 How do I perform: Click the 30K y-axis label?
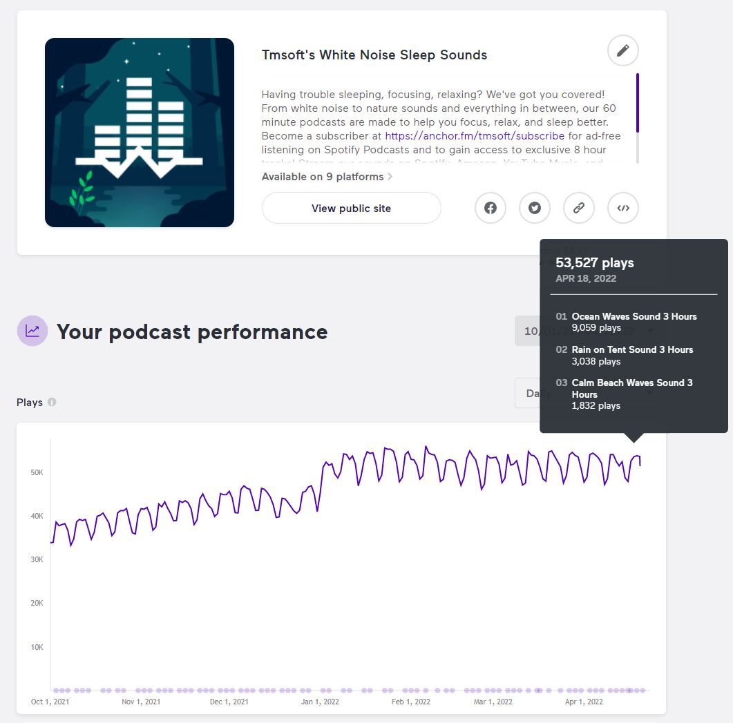pos(37,559)
